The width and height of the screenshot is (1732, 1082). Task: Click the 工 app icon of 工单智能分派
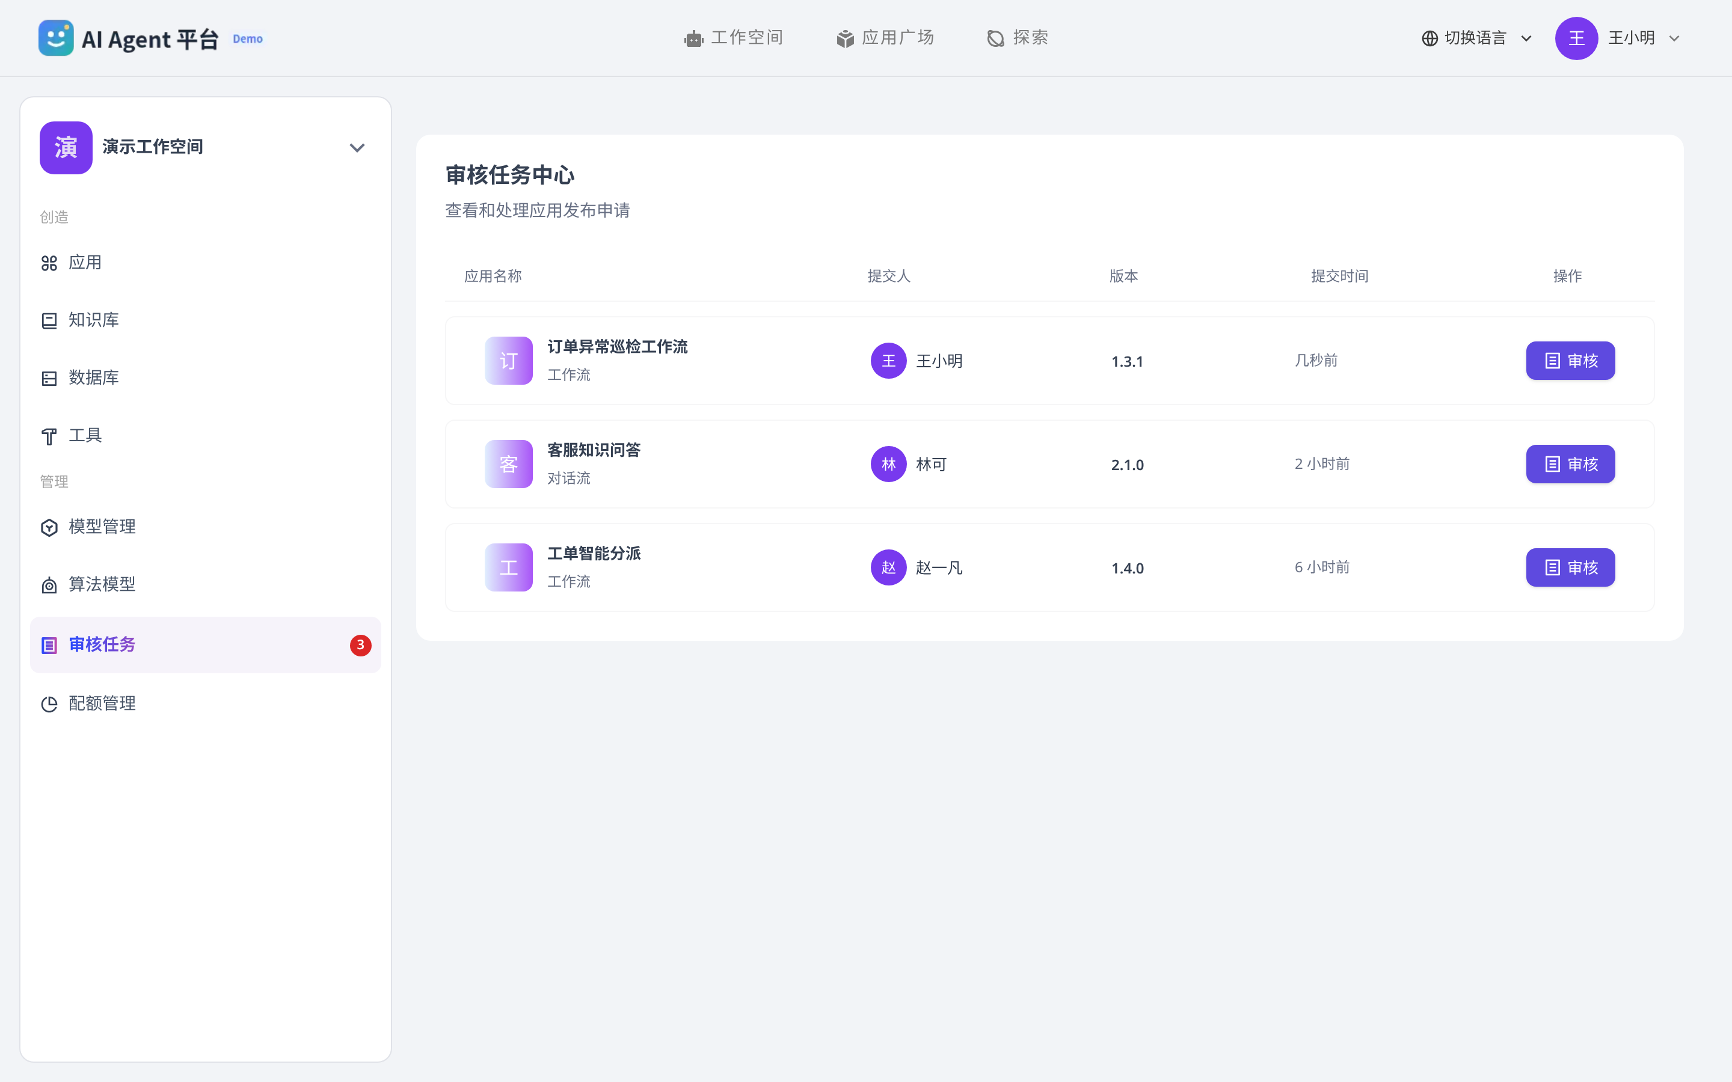point(509,567)
